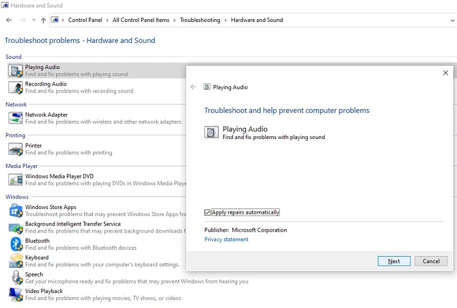Cancel the Playing Audio troubleshooter

pyautogui.click(x=431, y=261)
